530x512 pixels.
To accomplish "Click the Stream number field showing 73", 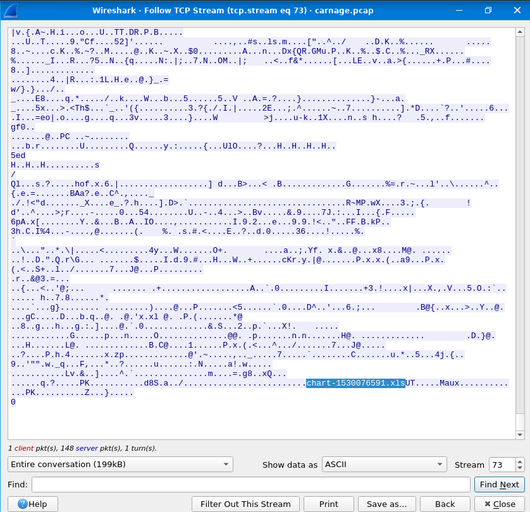I will click(x=502, y=465).
